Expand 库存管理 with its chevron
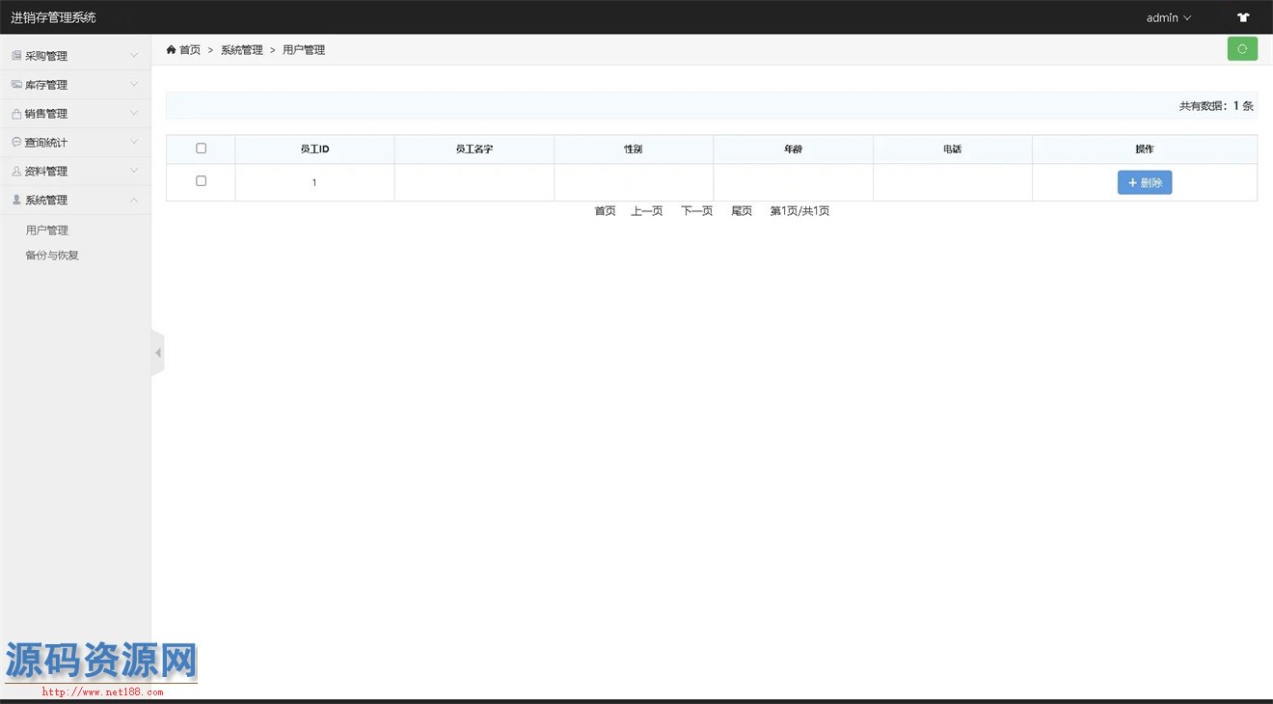Viewport: 1273px width, 704px height. (x=134, y=85)
